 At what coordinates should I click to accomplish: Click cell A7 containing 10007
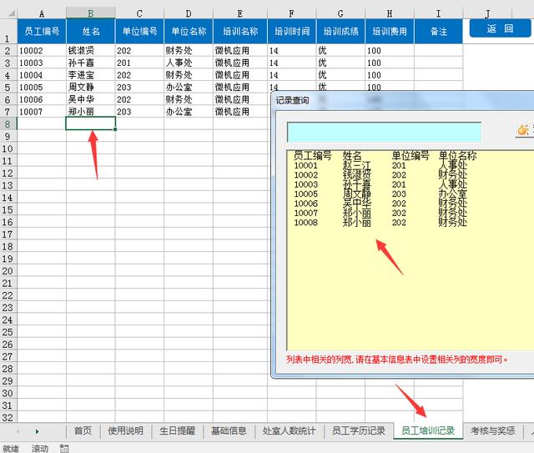point(42,112)
